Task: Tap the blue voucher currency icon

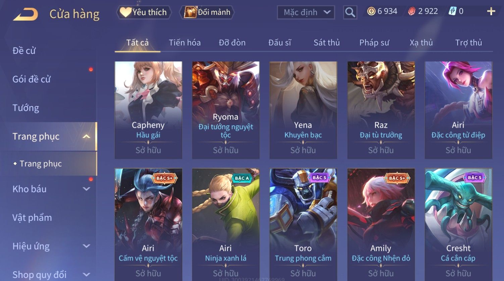Action: (x=453, y=11)
